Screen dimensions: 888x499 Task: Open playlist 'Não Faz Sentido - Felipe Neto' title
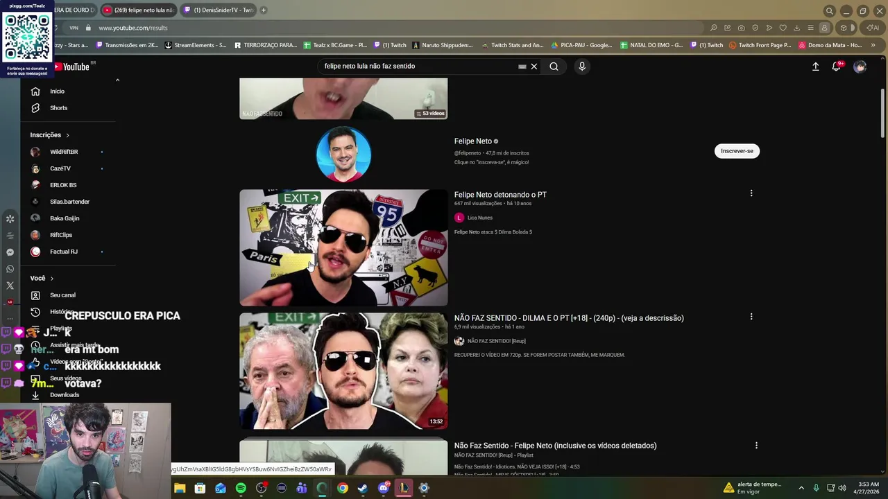(555, 446)
